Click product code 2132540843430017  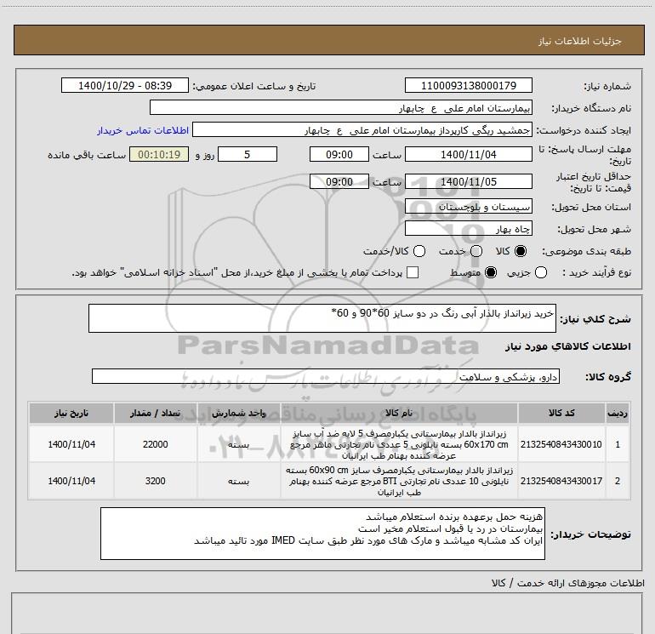561,481
